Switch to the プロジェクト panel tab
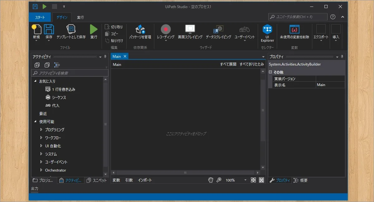 [x=44, y=180]
